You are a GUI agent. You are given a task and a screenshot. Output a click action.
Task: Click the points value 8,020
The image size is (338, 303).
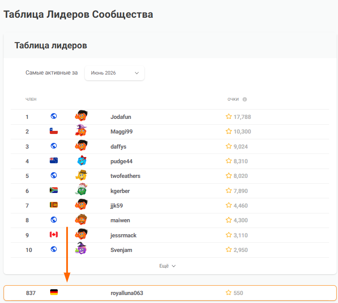241,176
